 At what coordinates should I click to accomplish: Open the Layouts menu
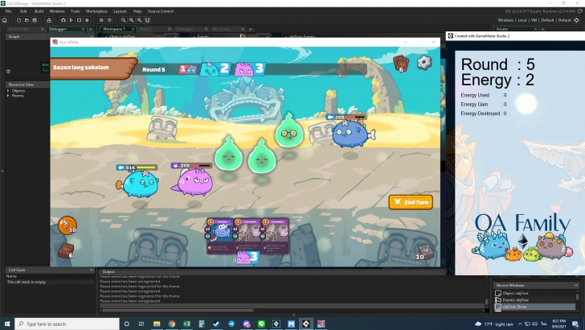[x=120, y=11]
